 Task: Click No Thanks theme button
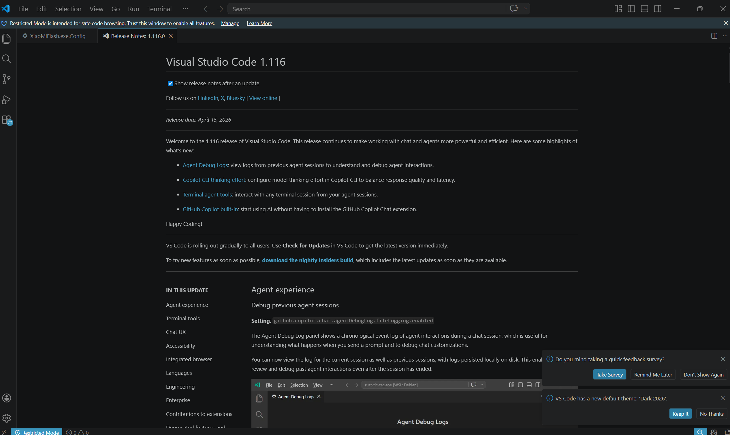(x=712, y=414)
